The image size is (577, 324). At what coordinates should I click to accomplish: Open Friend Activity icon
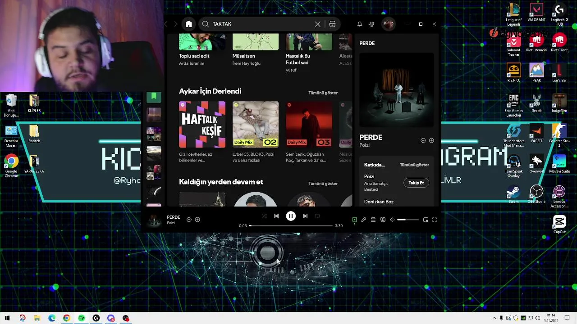point(371,24)
